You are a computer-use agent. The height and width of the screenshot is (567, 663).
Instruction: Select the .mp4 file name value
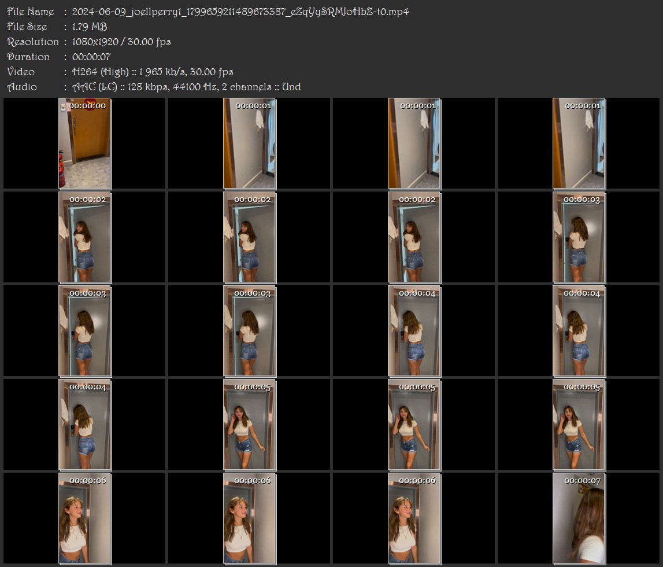coord(240,12)
